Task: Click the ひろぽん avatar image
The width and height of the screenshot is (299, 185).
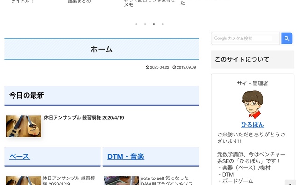Action: 252,105
